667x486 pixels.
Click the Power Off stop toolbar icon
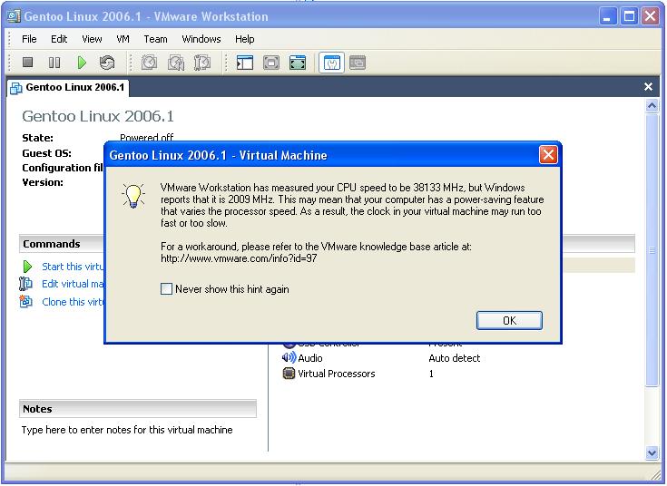click(27, 63)
